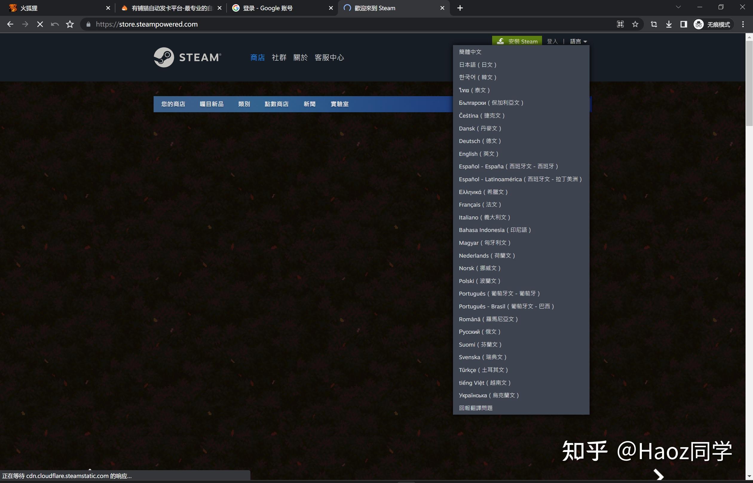Click 回報翻譯問題 link
This screenshot has height=483, width=753.
pos(475,408)
